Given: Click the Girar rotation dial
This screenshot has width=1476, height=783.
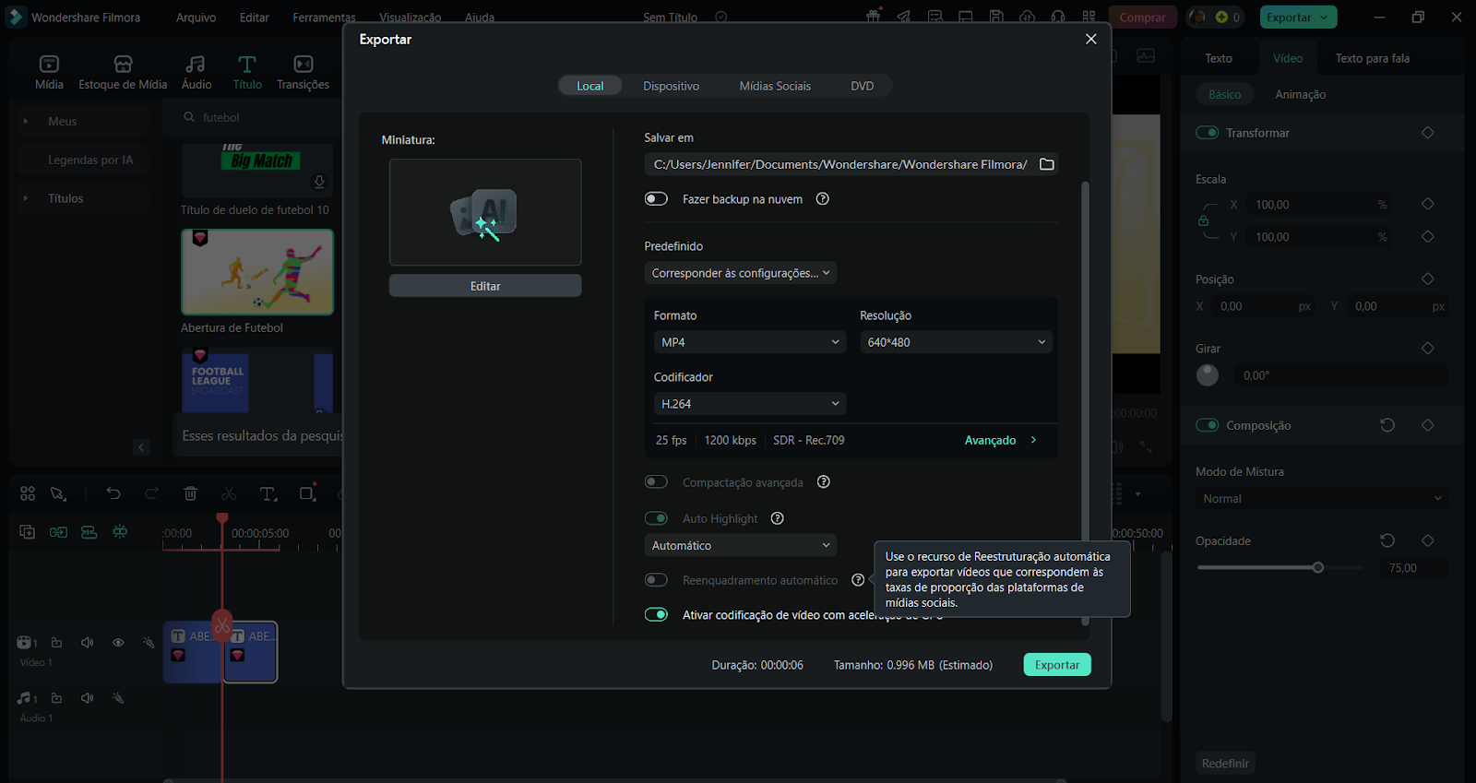Looking at the screenshot, I should [x=1208, y=375].
